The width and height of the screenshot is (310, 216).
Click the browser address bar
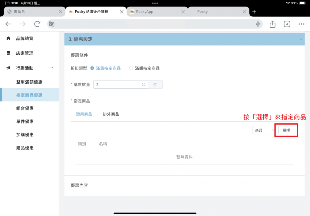coord(155,24)
